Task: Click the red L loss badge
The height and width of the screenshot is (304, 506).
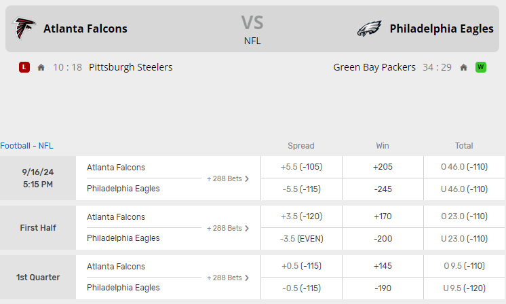Action: click(x=24, y=67)
